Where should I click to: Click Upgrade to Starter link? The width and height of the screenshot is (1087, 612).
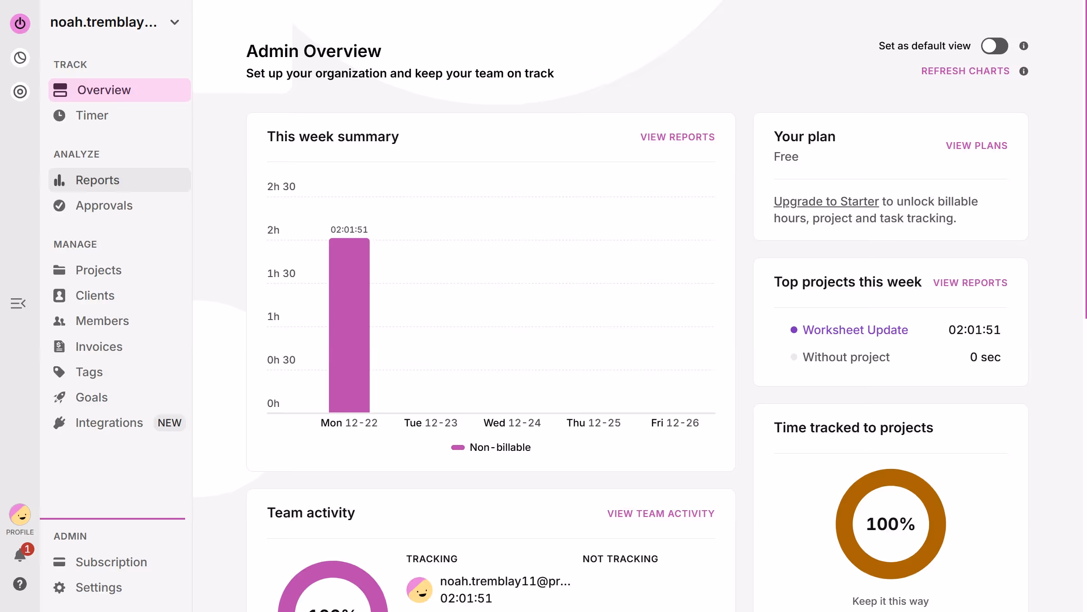click(826, 201)
